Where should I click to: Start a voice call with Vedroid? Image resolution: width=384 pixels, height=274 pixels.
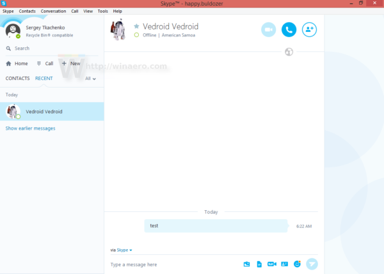tap(289, 29)
